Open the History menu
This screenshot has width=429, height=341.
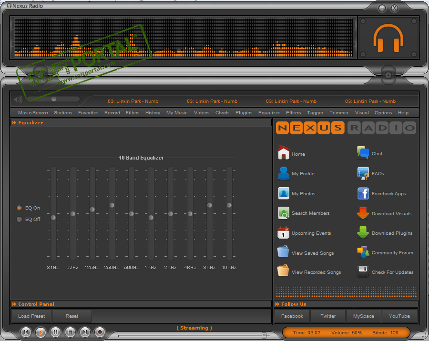pos(153,113)
